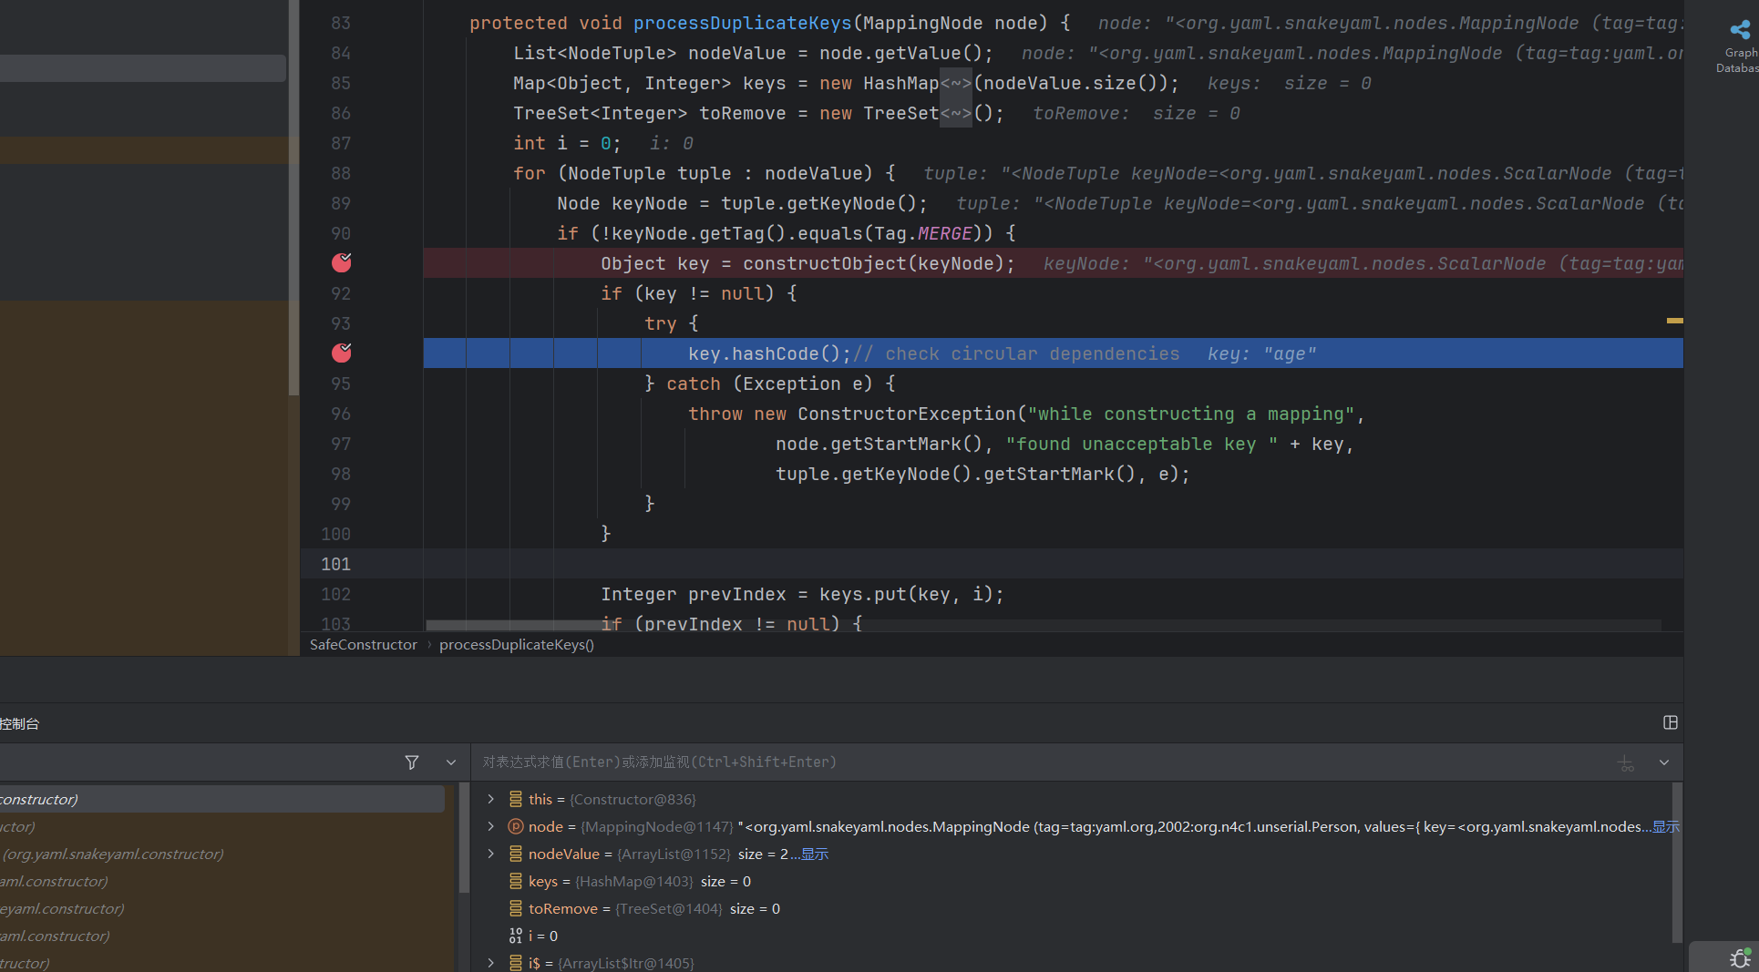Image resolution: width=1759 pixels, height=972 pixels.
Task: Click processDuplicateKeys() in the breadcrumb bar
Action: click(516, 645)
